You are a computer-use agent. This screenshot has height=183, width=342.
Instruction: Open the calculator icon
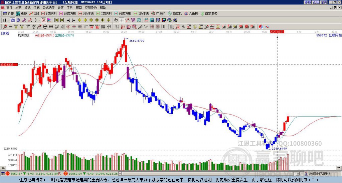152,20
